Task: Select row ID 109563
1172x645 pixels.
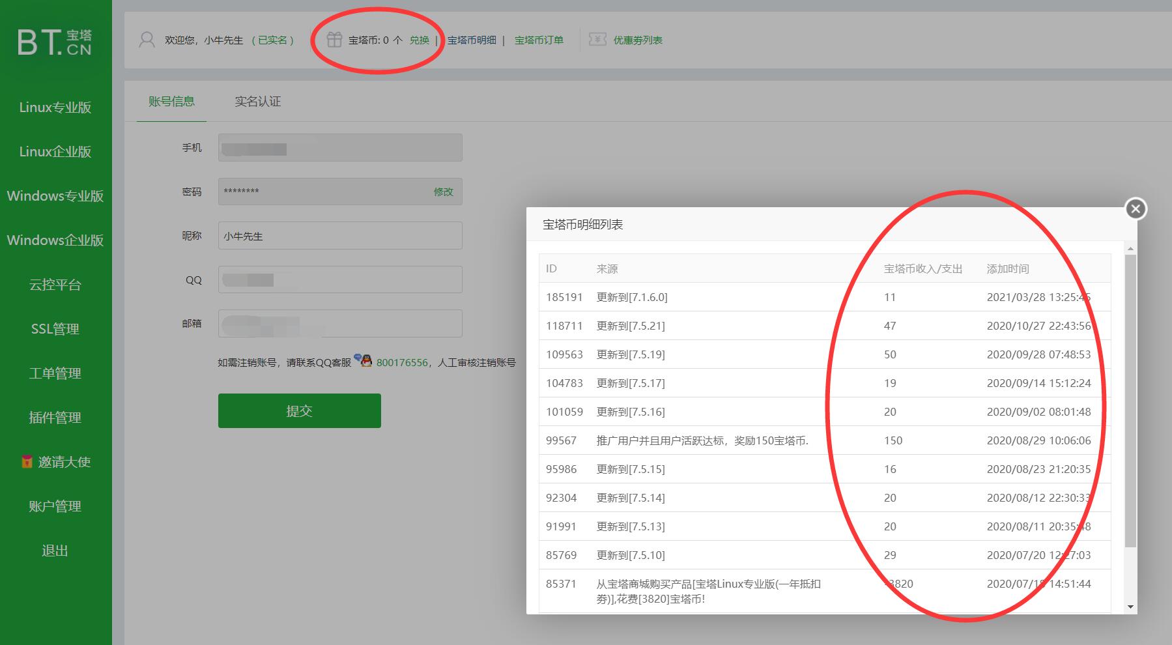Action: (564, 354)
